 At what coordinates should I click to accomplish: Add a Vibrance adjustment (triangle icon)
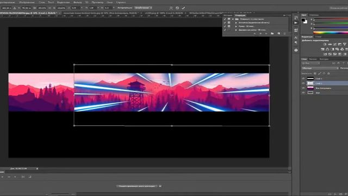[345, 44]
